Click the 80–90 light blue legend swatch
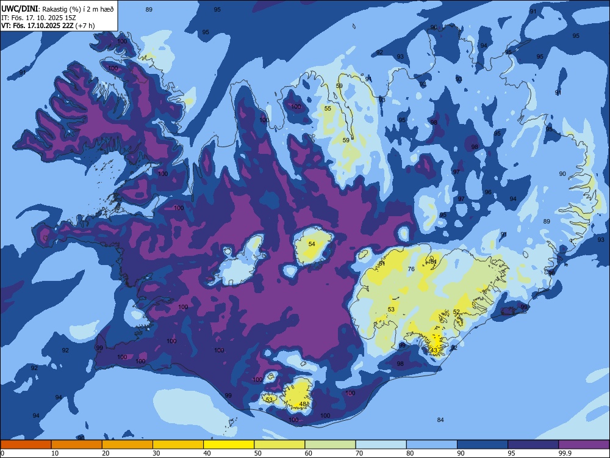The image size is (610, 458). [432, 445]
